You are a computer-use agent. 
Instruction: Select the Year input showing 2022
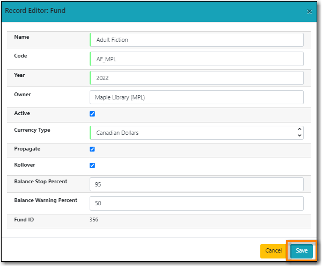(196, 78)
